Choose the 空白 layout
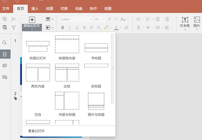 [38, 104]
